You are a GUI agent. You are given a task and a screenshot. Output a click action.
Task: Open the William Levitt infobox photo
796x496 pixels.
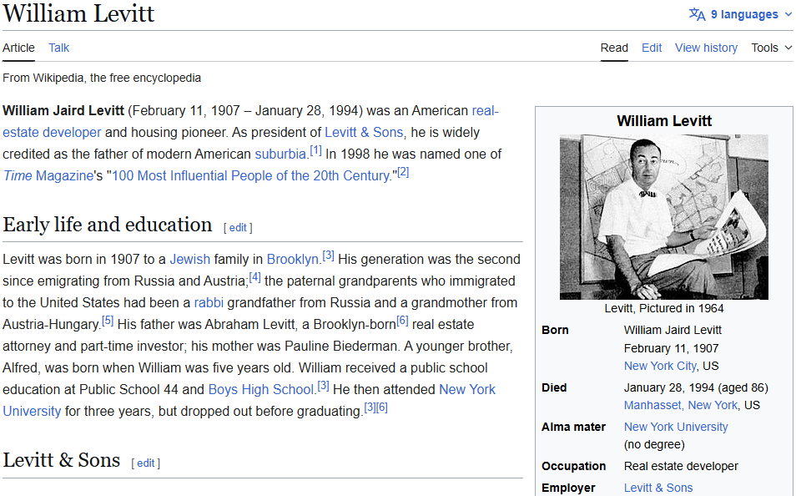point(664,217)
